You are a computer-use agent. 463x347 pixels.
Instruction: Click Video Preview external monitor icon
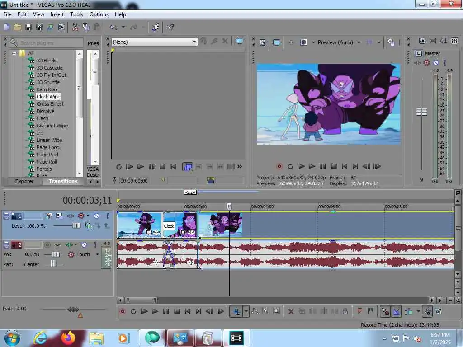pyautogui.click(x=277, y=42)
